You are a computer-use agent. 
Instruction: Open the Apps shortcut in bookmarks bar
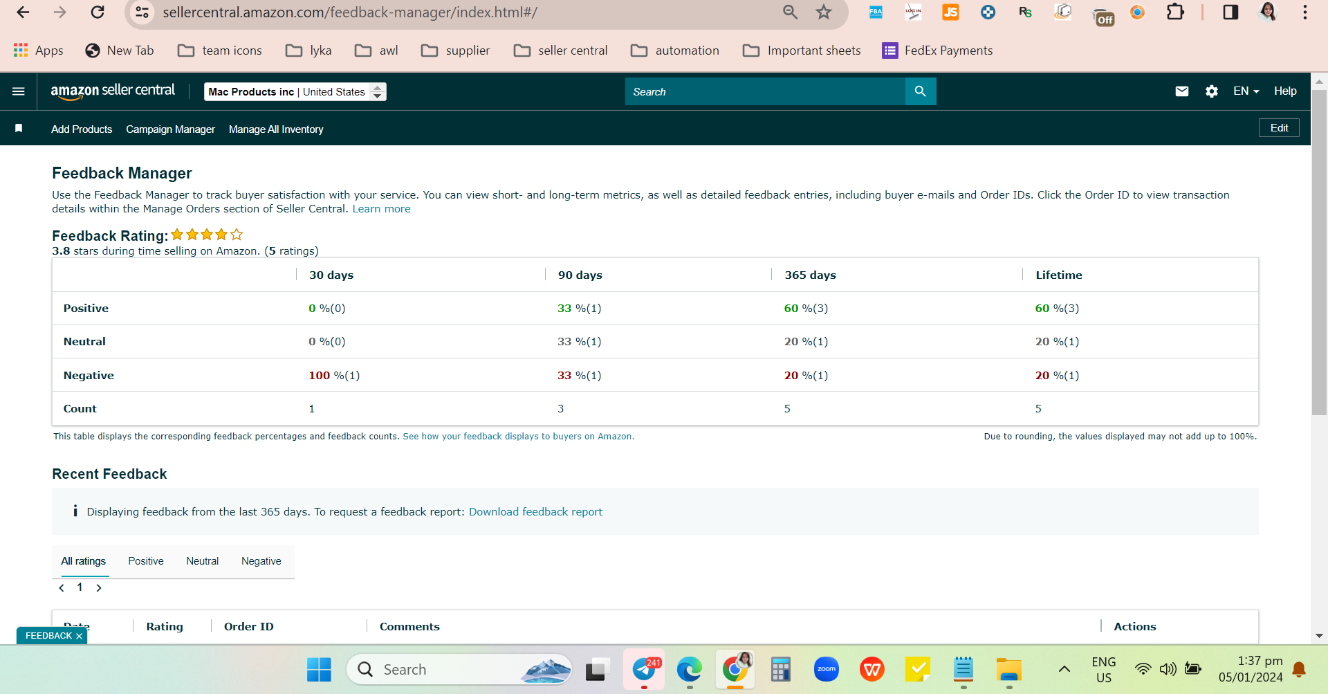point(39,51)
